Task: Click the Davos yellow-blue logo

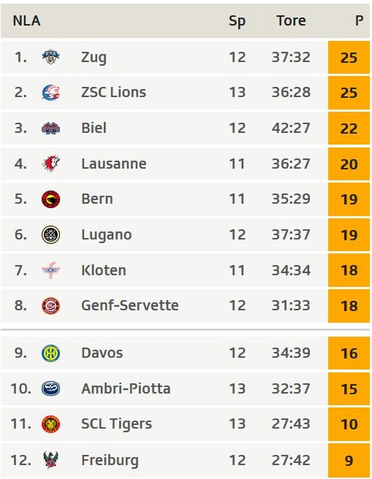Action: click(x=50, y=353)
